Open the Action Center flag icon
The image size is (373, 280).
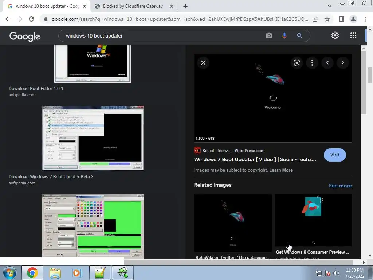[x=327, y=273]
